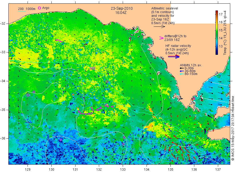This screenshot has height=173, width=236.
Task: Click the 200 depth legend label
Action: tap(21, 9)
